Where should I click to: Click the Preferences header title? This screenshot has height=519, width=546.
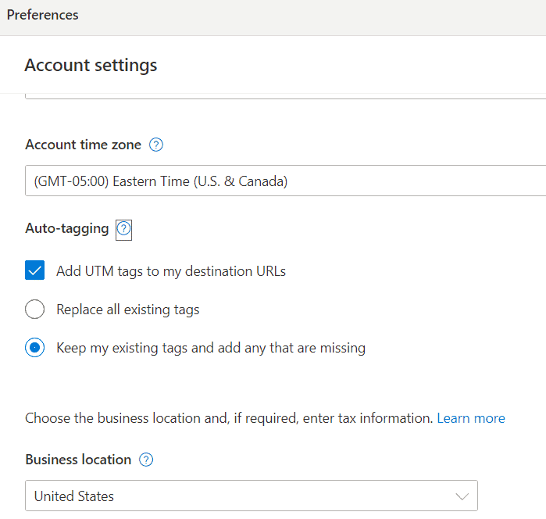coord(43,15)
